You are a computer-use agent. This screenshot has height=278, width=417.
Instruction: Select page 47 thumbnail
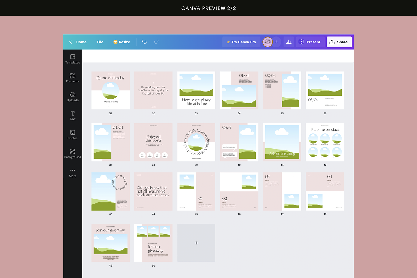point(282,191)
